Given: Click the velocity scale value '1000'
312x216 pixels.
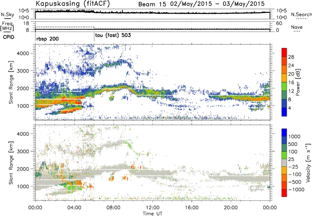Looking at the screenshot, I should point(294,136).
